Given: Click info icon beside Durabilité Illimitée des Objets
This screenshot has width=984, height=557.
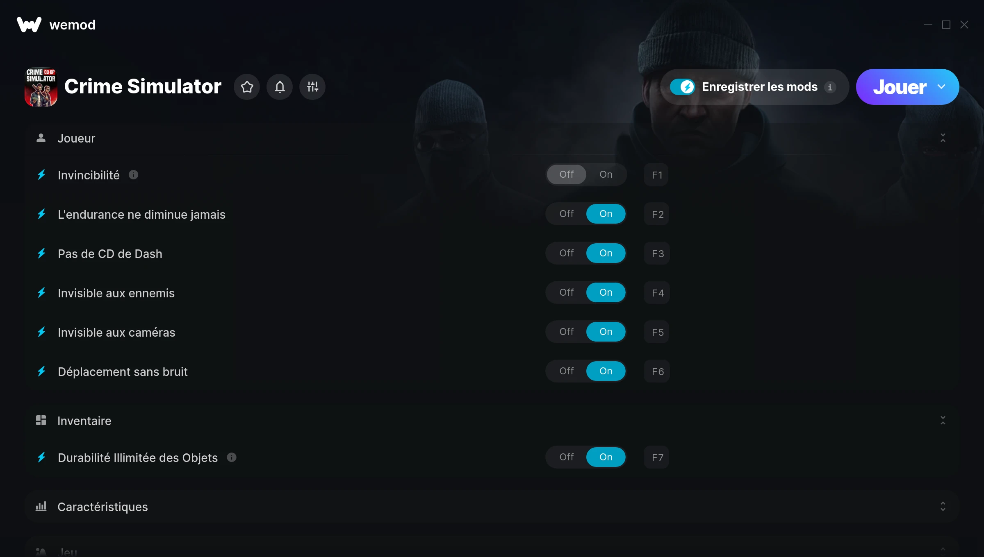Looking at the screenshot, I should pos(232,457).
